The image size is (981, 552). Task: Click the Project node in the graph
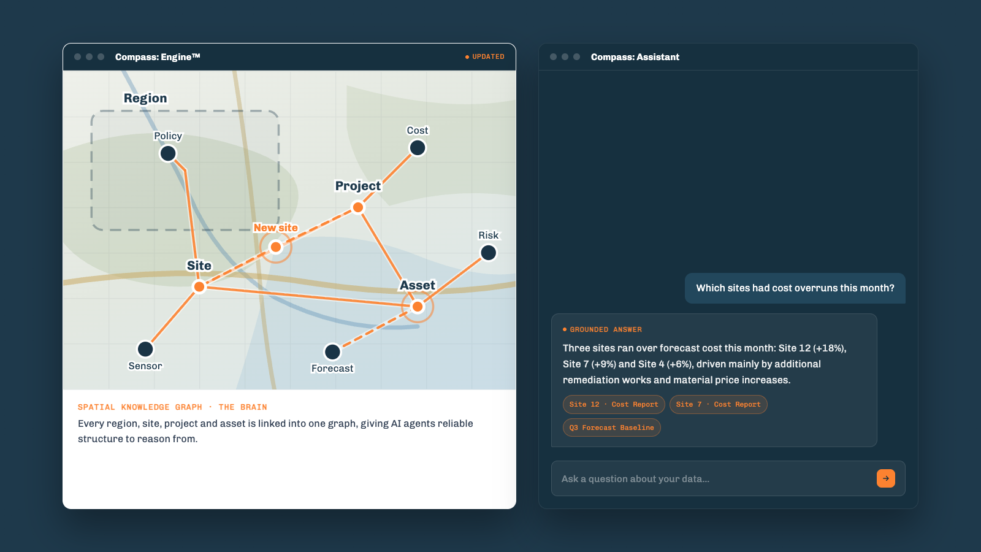[358, 207]
